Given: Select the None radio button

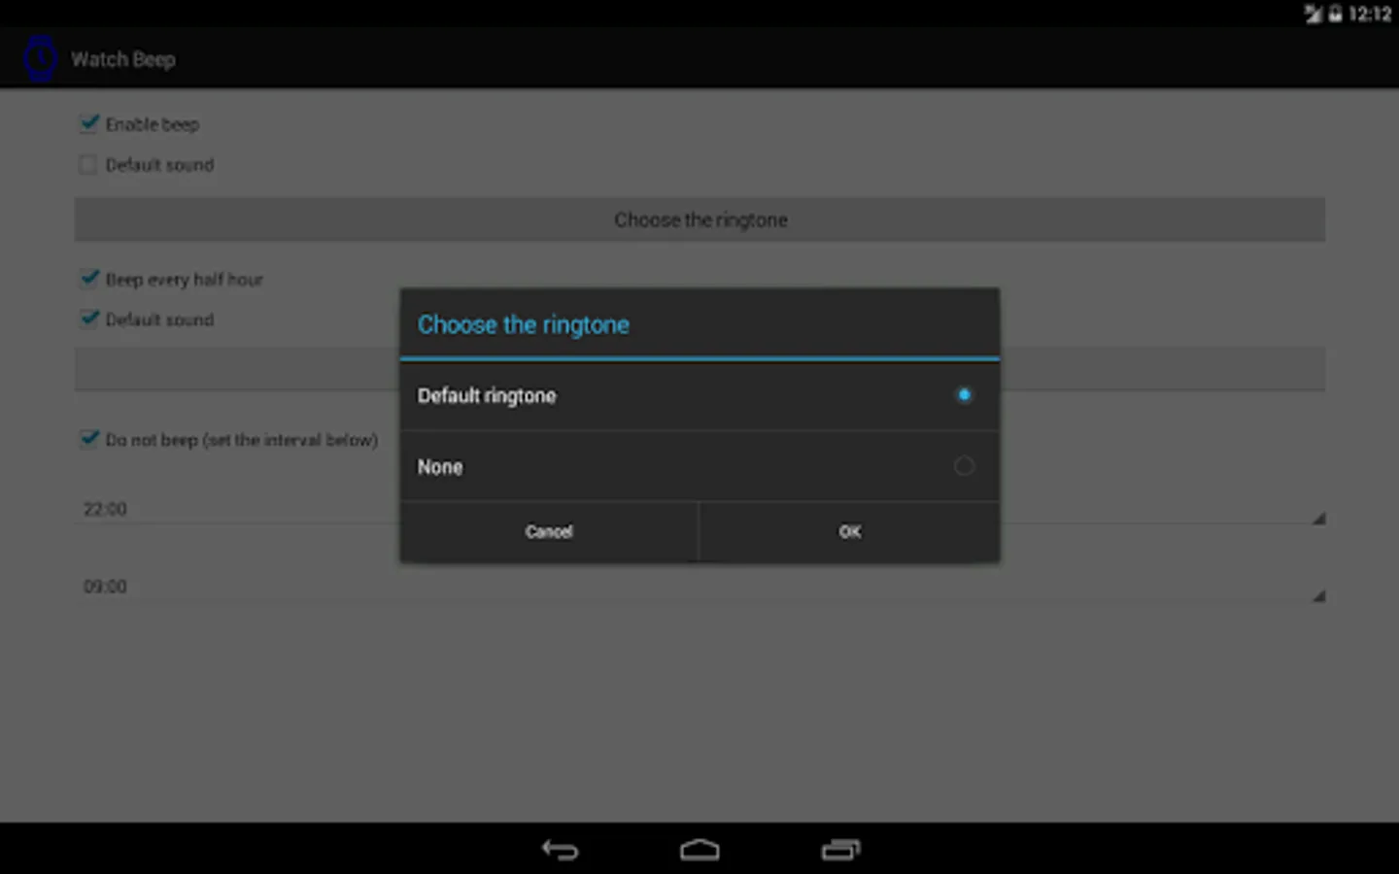Looking at the screenshot, I should 964,466.
